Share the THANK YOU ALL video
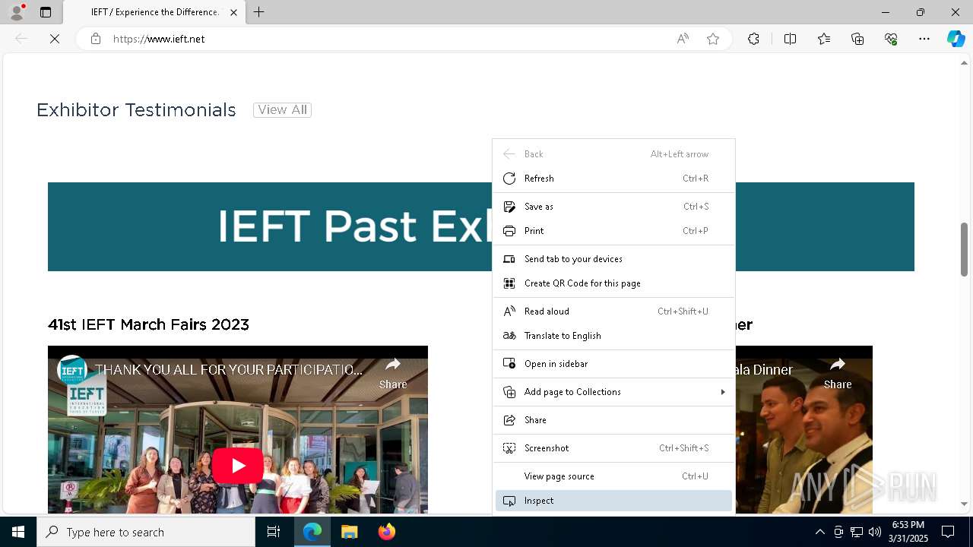 [x=392, y=372]
